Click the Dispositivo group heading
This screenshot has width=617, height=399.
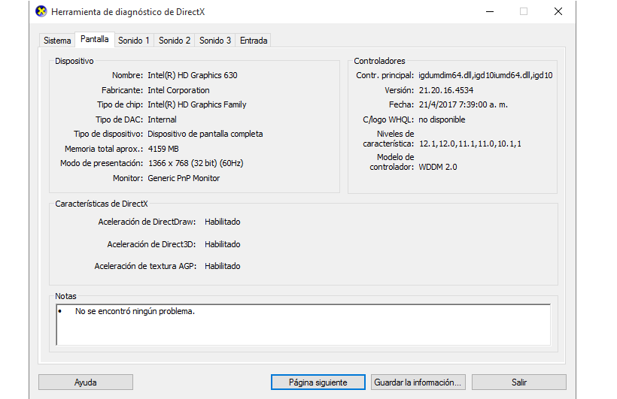(x=74, y=61)
